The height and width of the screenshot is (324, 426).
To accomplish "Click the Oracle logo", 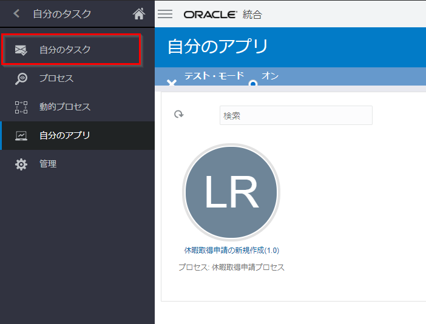I will 209,14.
